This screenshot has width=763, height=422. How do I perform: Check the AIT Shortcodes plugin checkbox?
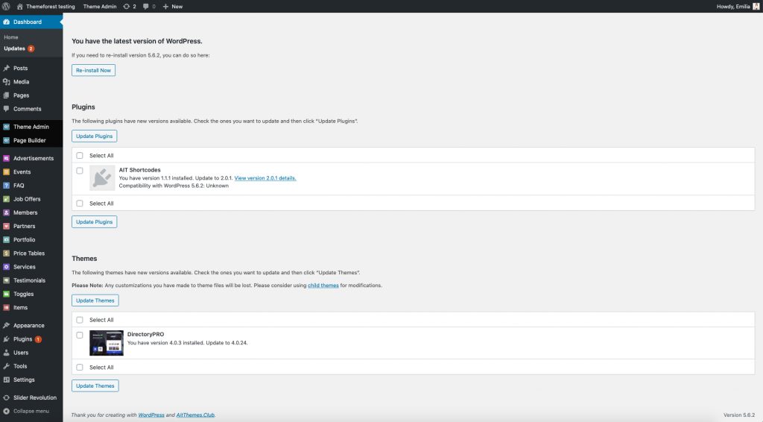[x=80, y=171]
